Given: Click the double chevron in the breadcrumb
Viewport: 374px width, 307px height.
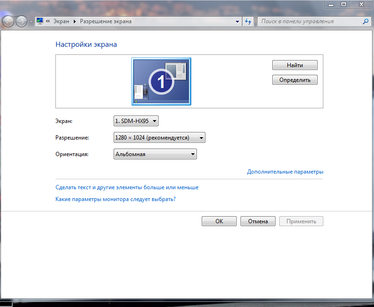Looking at the screenshot, I should [48, 21].
